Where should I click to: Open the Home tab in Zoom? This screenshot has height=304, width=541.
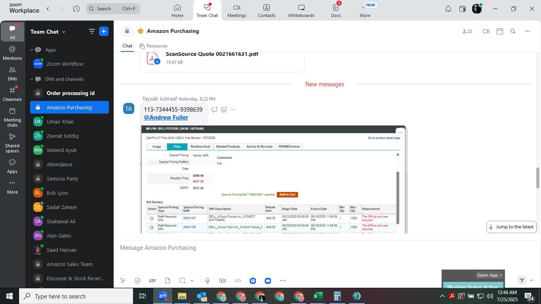tap(177, 11)
